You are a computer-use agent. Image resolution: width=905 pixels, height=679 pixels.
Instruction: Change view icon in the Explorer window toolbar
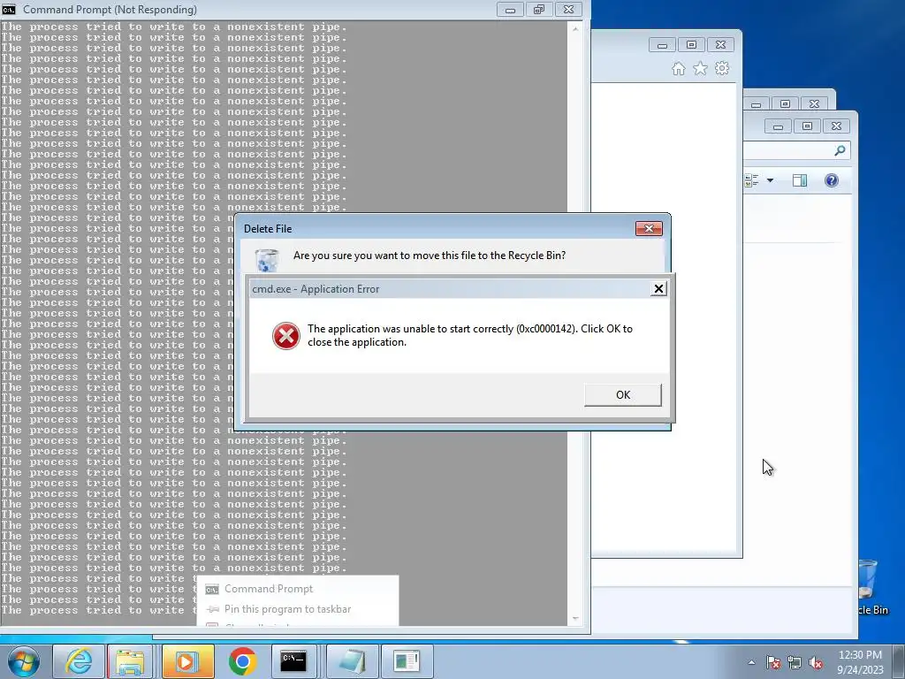click(x=751, y=180)
